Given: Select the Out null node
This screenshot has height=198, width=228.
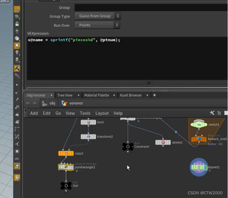Looking at the screenshot, I should 66,186.
